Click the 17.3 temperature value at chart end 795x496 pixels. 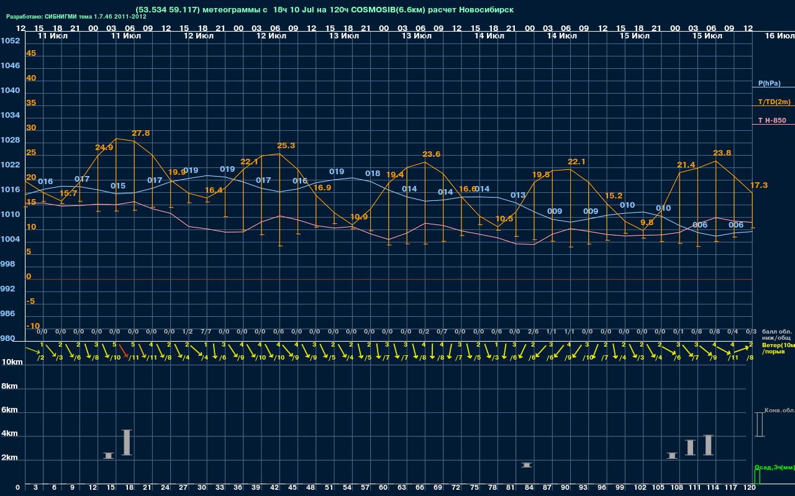tap(759, 185)
